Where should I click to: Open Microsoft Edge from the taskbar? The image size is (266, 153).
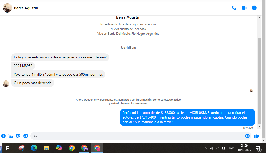point(34,148)
